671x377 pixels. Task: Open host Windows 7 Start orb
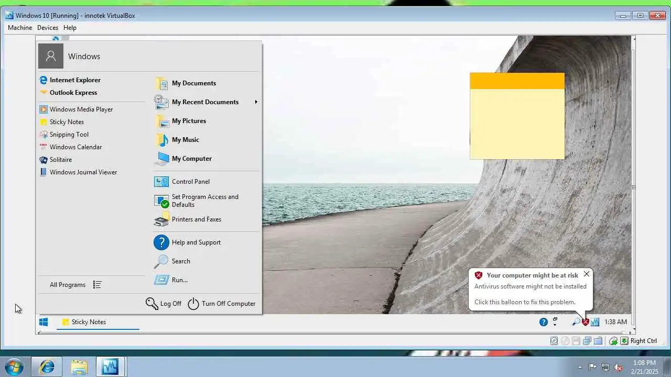click(14, 367)
